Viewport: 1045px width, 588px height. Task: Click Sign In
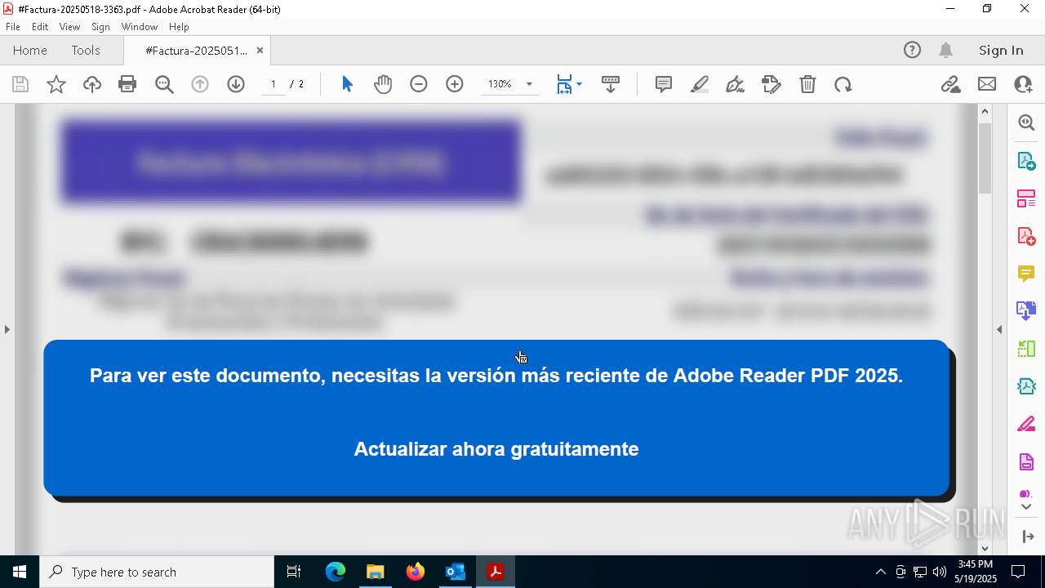point(1001,51)
